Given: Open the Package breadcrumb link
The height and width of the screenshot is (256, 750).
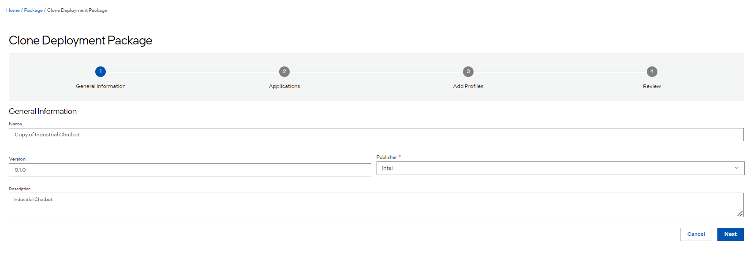Looking at the screenshot, I should click(x=34, y=11).
